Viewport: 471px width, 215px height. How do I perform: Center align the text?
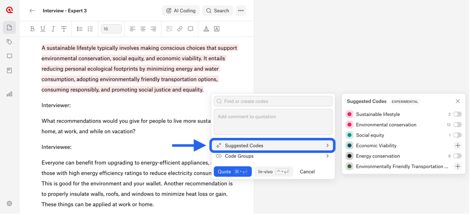pos(143,29)
